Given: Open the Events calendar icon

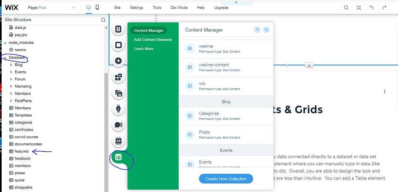Looking at the screenshot, I should pos(118,141).
